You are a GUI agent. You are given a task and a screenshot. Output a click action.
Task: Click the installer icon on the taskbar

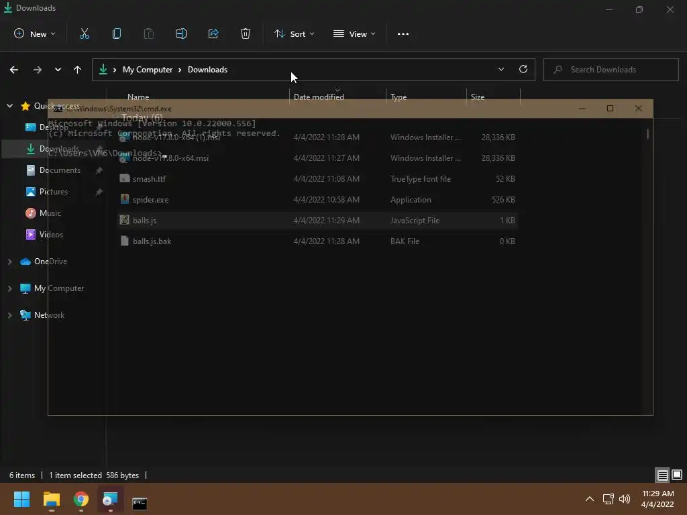[110, 499]
